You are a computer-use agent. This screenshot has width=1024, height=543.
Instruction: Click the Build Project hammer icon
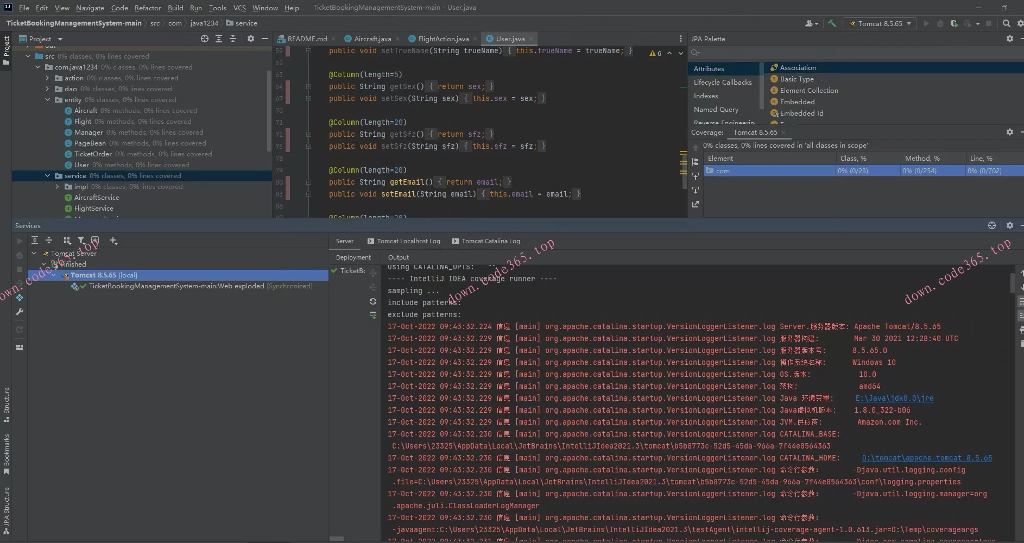[x=831, y=23]
